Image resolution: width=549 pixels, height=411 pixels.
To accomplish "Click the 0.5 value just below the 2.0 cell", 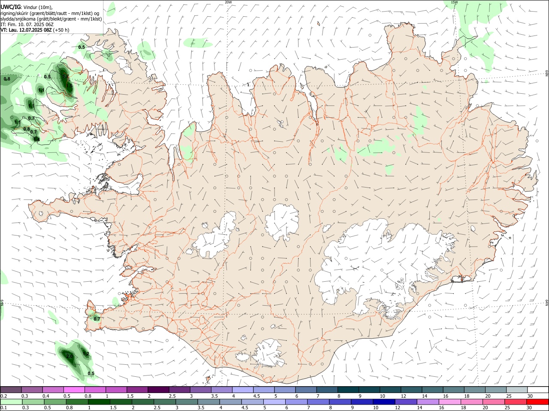I will click(91, 373).
